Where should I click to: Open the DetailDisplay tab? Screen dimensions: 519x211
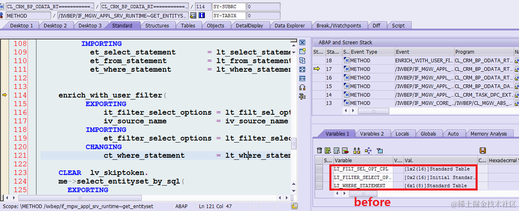tap(249, 25)
